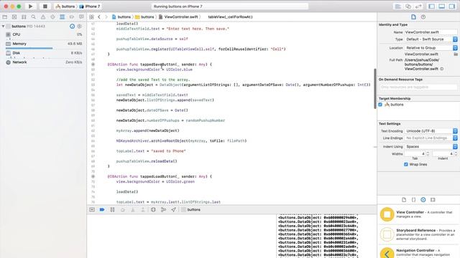Click the Tab width stepper
The width and height of the screenshot is (460, 258).
tap(428, 153)
